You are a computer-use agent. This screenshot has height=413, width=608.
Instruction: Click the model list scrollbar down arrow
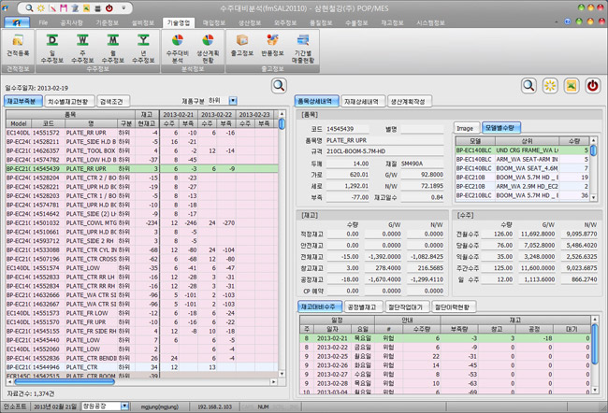(593, 197)
